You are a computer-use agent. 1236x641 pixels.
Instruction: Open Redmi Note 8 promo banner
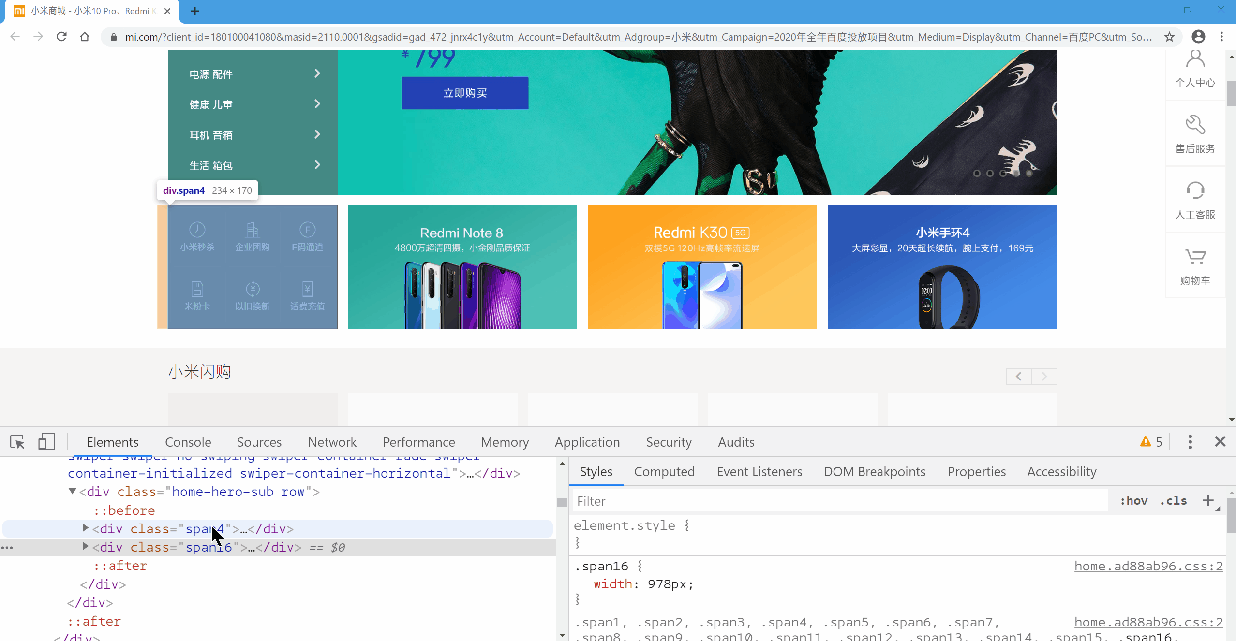[462, 267]
